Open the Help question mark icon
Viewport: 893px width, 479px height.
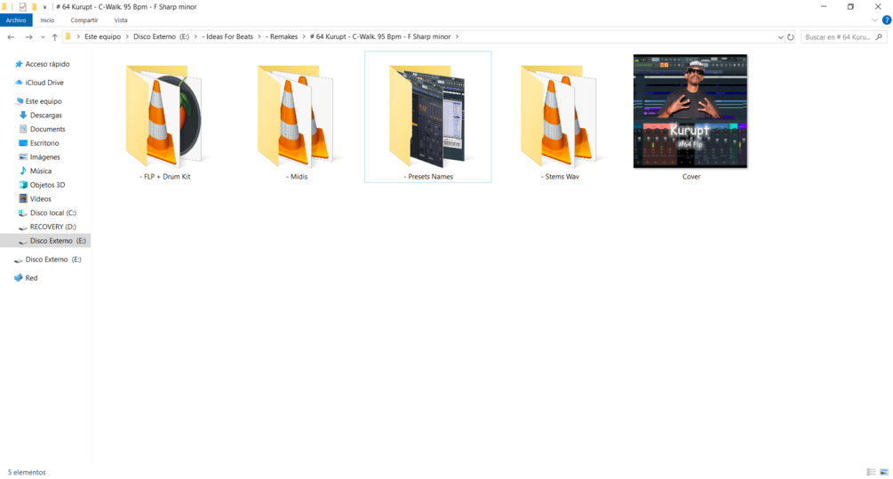(x=887, y=20)
